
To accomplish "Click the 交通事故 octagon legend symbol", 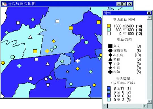I will click(110, 51).
